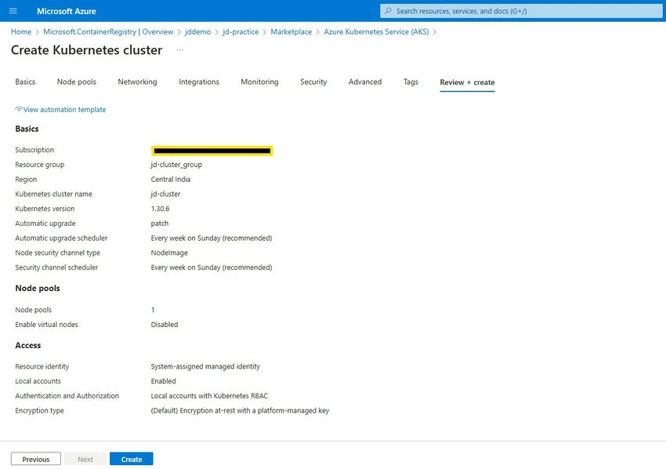
Task: Go to the Home breadcrumb
Action: (21, 32)
